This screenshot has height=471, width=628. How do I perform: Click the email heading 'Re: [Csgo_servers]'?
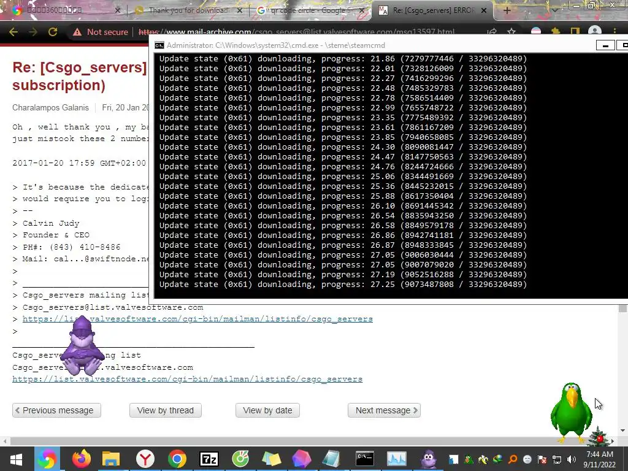coord(79,67)
